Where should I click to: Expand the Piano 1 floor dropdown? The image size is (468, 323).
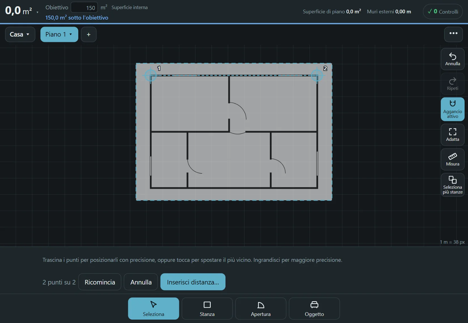59,34
